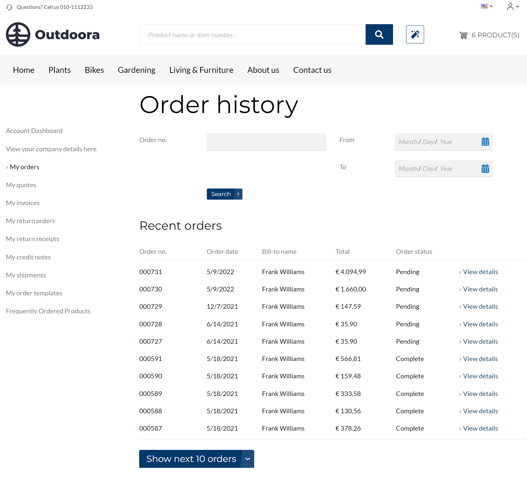Click the US flag language icon

point(484,6)
